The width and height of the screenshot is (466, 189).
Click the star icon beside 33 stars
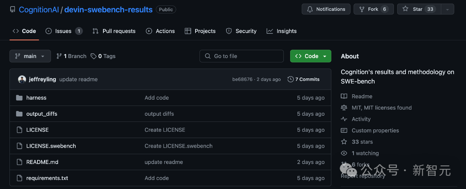(344, 142)
